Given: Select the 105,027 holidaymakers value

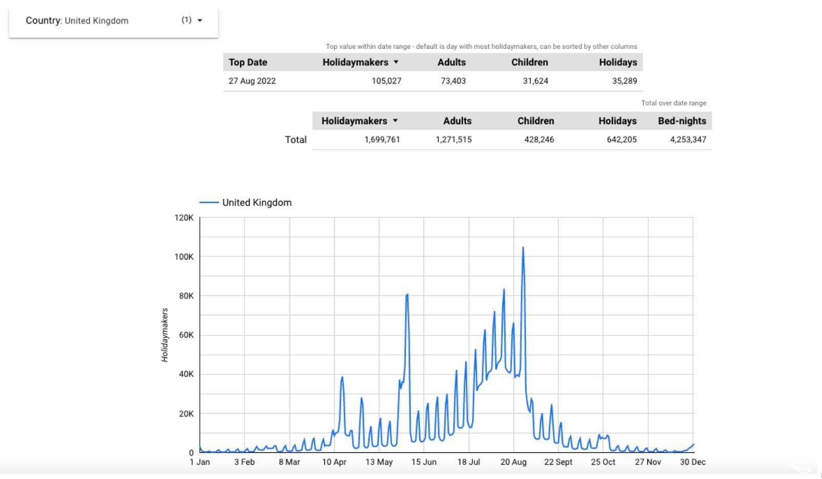Looking at the screenshot, I should (x=386, y=81).
